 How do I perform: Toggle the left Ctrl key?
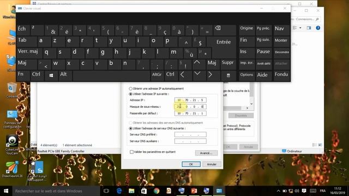[37, 75]
